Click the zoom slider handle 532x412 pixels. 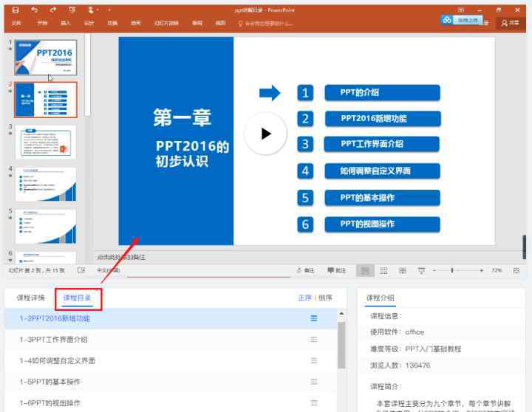click(452, 270)
